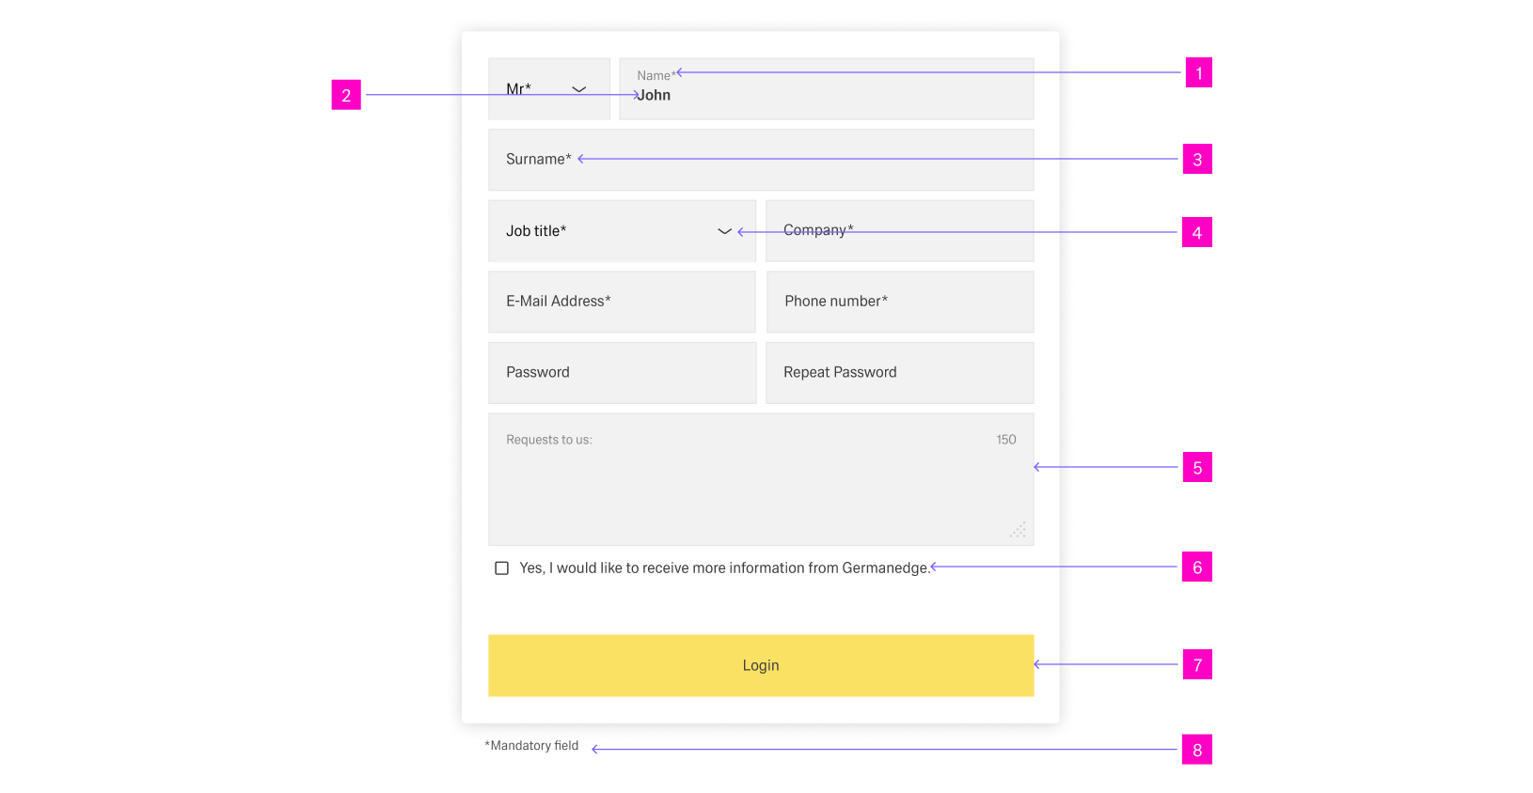Select pink annotation marker 2

click(346, 95)
